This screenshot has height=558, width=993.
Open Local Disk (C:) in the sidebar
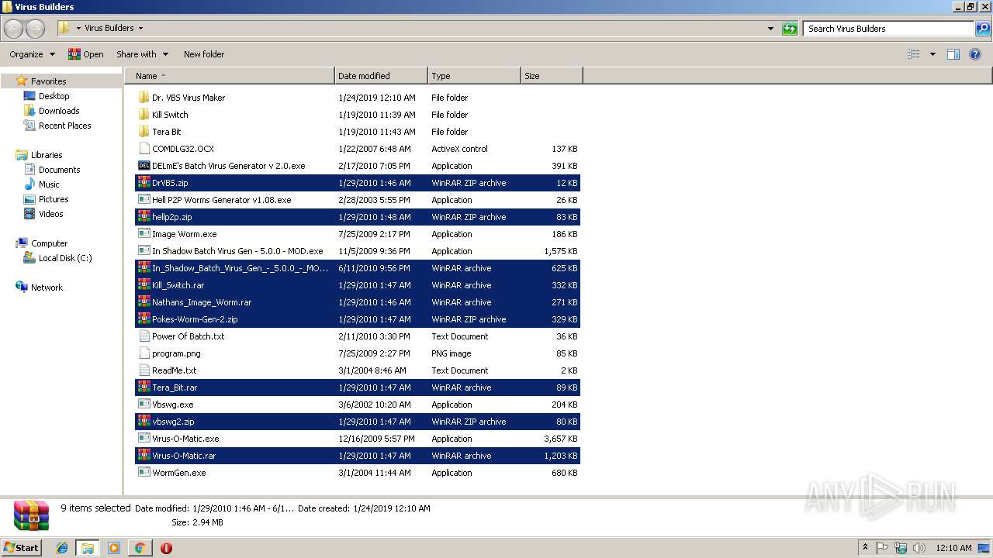[x=65, y=258]
